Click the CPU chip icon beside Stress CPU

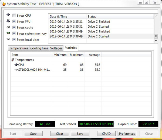tap(8, 15)
